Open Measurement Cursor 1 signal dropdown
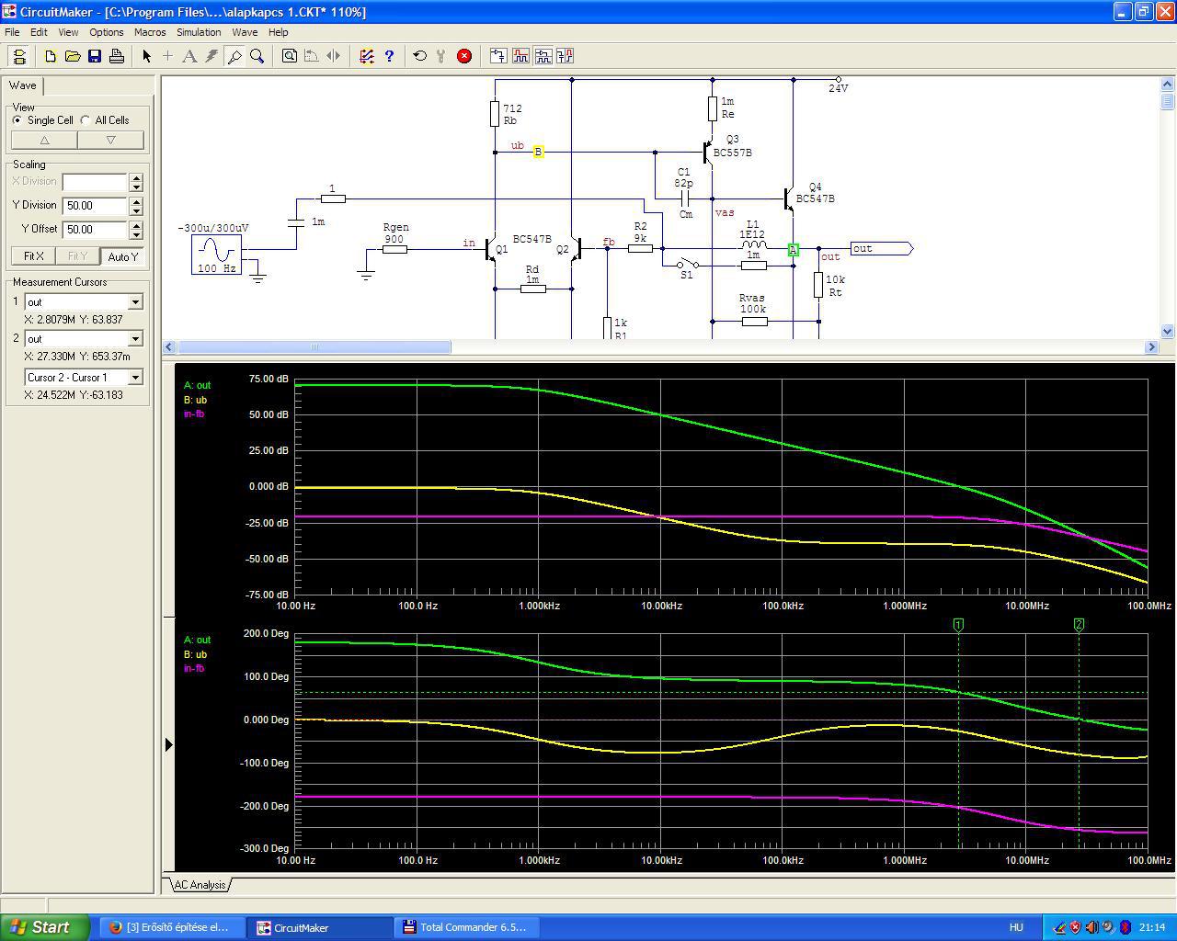Screen dimensions: 1177x941 coord(135,302)
